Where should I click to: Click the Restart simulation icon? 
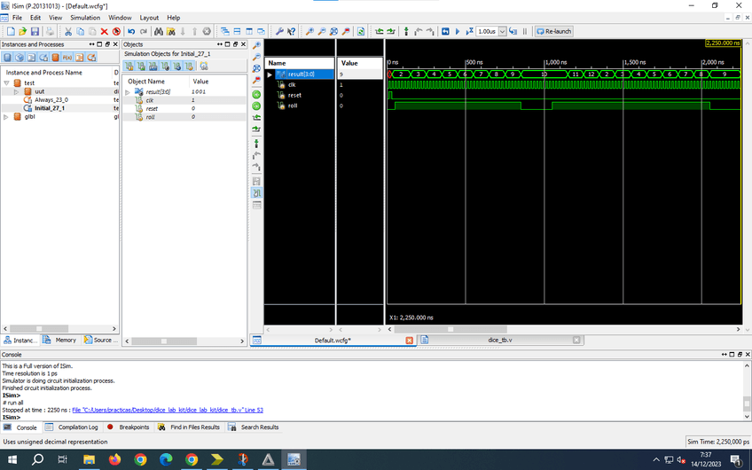pyautogui.click(x=445, y=31)
